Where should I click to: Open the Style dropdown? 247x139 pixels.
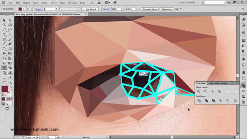tap(137, 9)
